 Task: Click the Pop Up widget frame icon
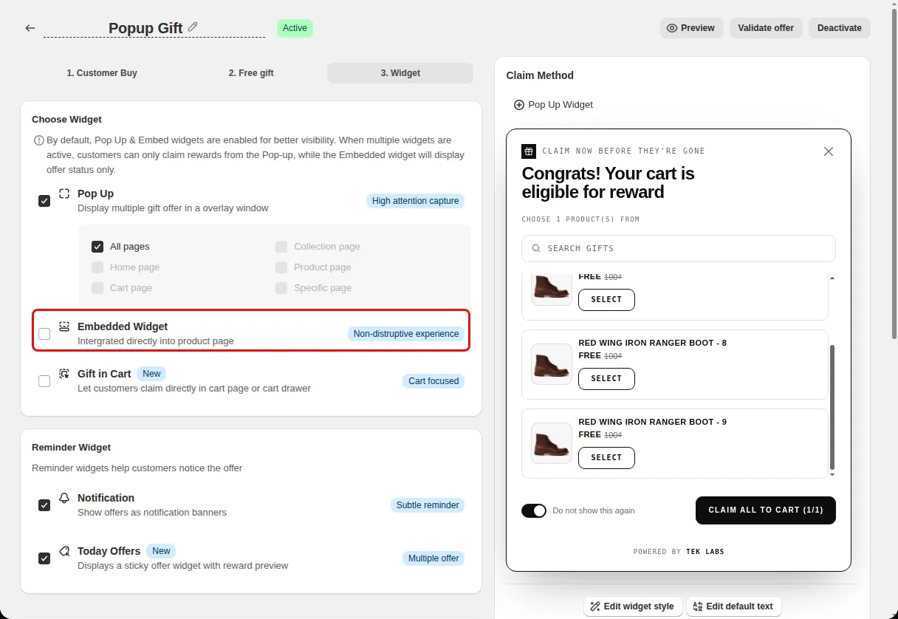[64, 194]
